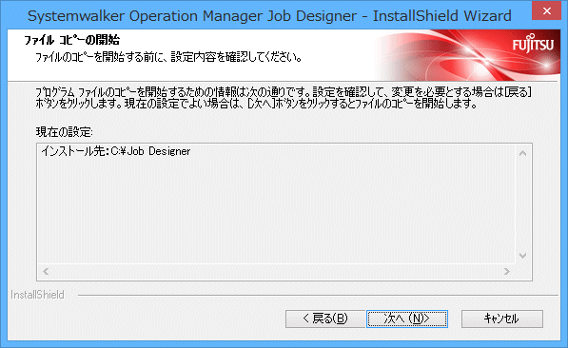Image resolution: width=568 pixels, height=348 pixels.
Task: Click the ファイル コピーの開始 heading
Action: click(x=71, y=40)
